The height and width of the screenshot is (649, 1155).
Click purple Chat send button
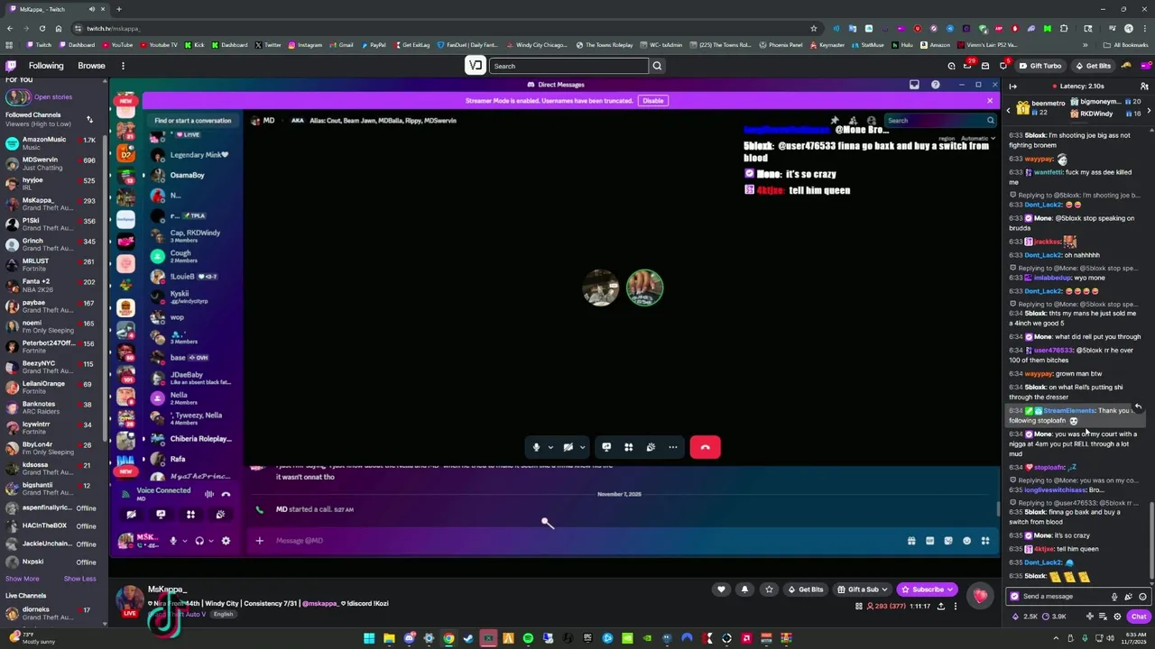pyautogui.click(x=1139, y=617)
